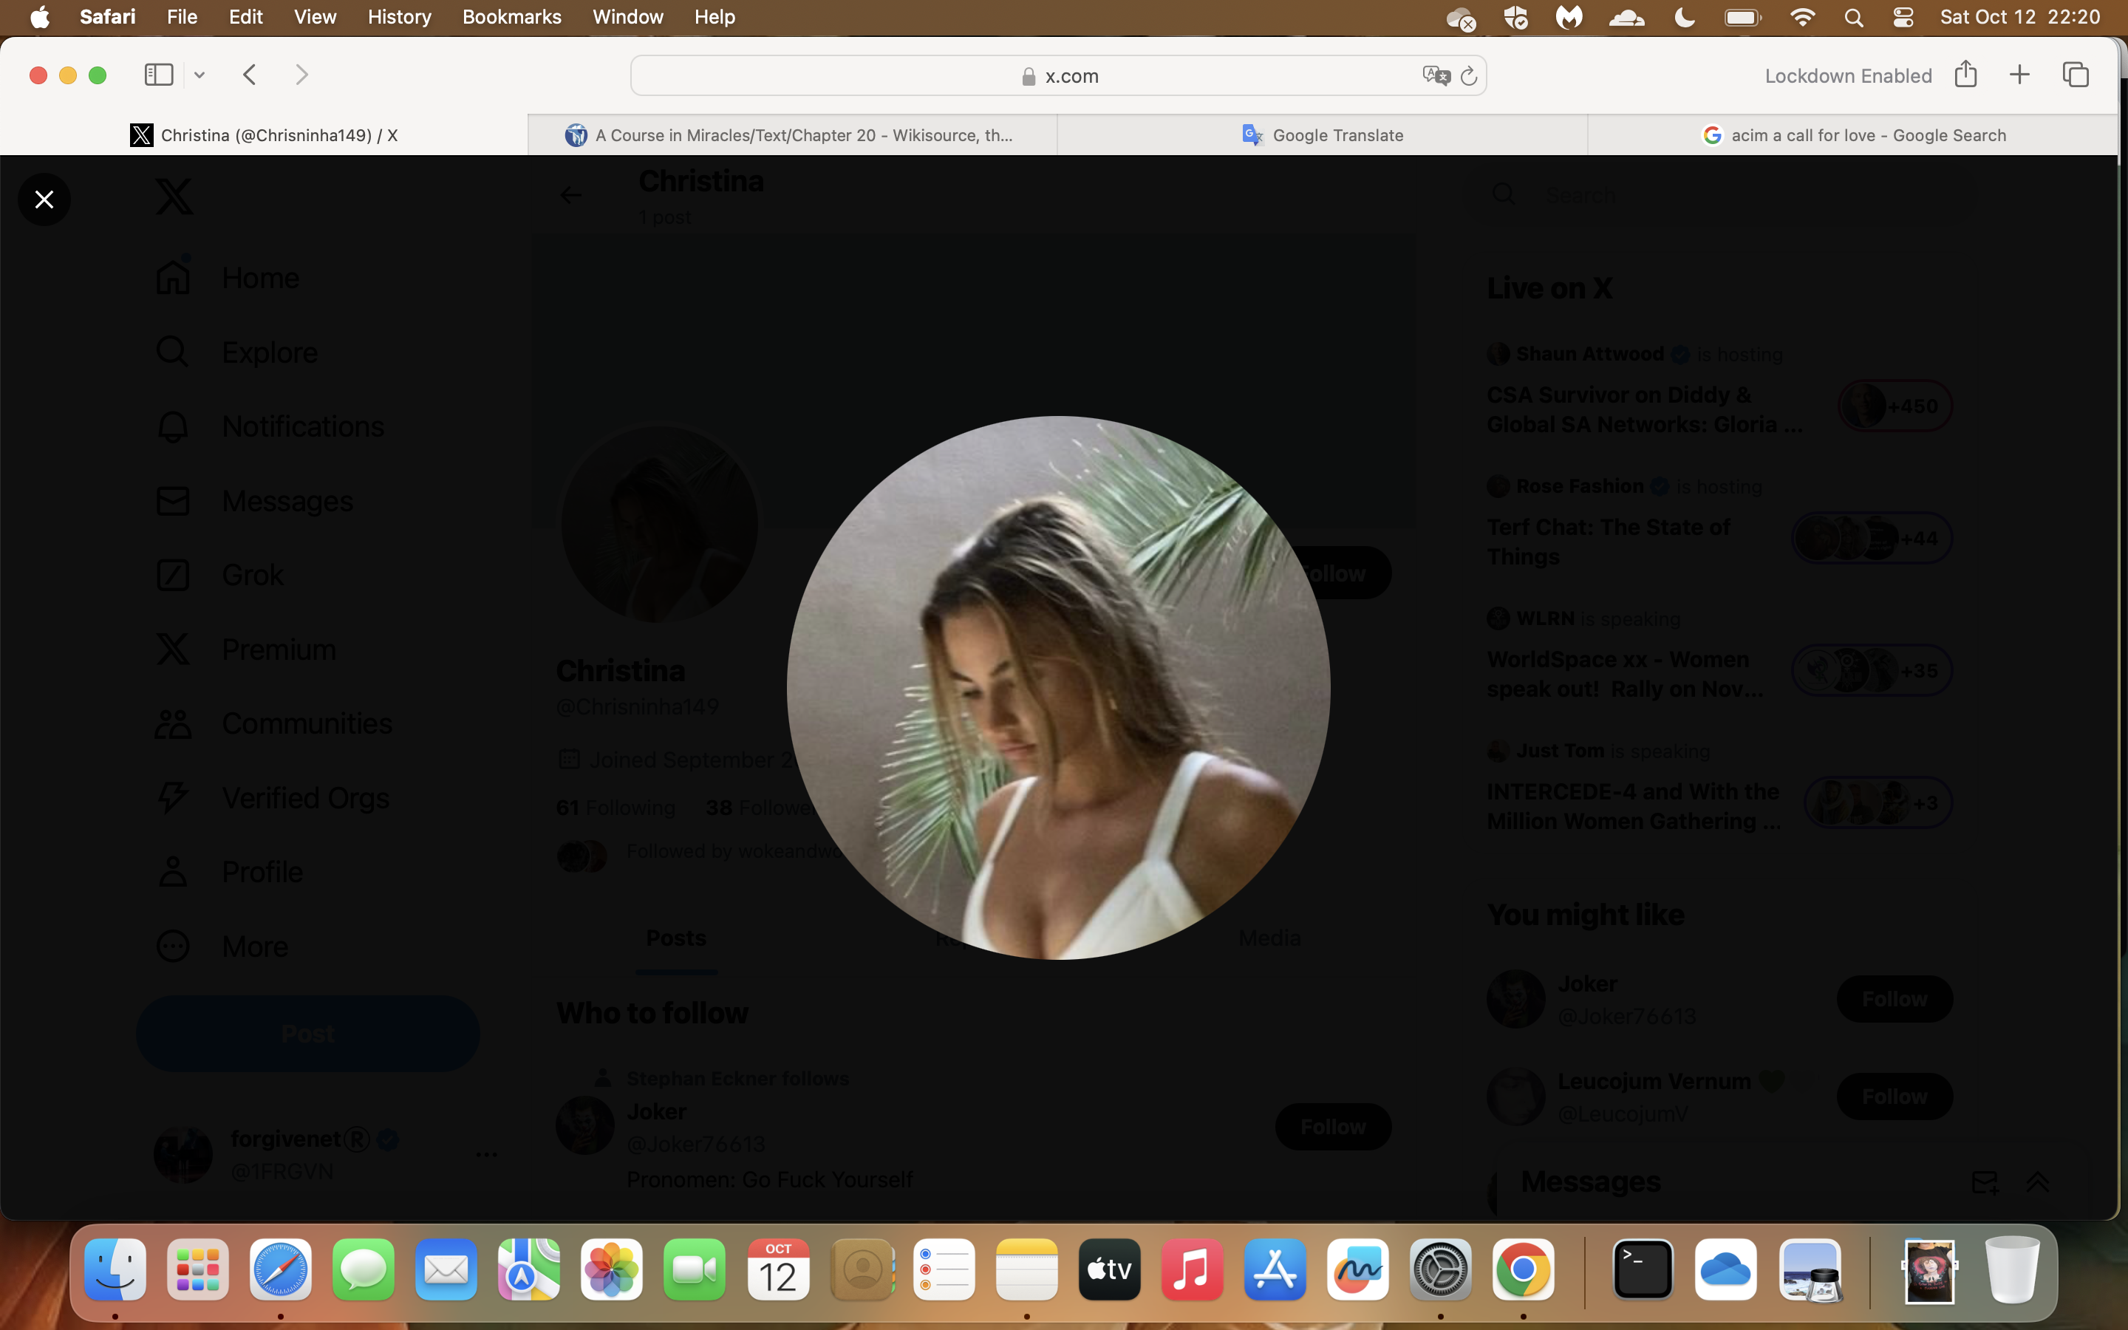Viewport: 2128px width, 1330px height.
Task: Open a new Safari tab
Action: tap(2020, 75)
